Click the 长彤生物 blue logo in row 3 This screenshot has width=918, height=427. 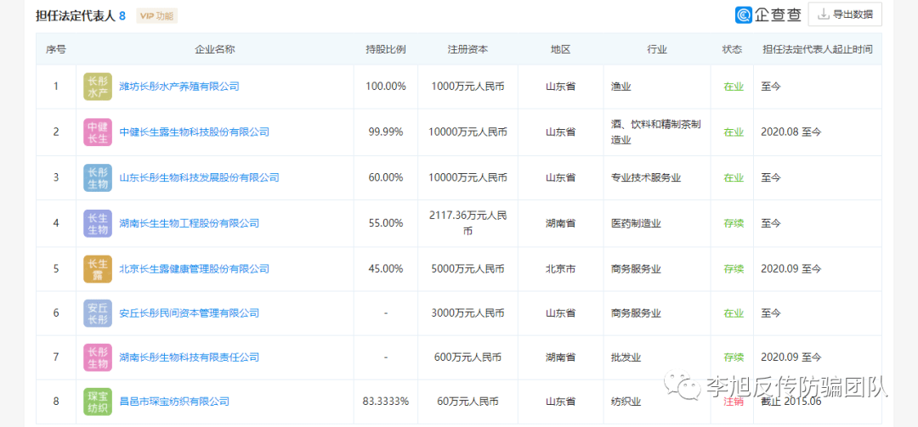(98, 178)
